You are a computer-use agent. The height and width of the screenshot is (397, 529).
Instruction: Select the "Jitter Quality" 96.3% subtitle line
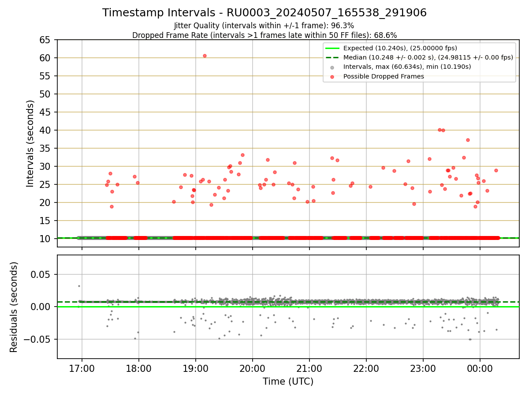pyautogui.click(x=264, y=26)
